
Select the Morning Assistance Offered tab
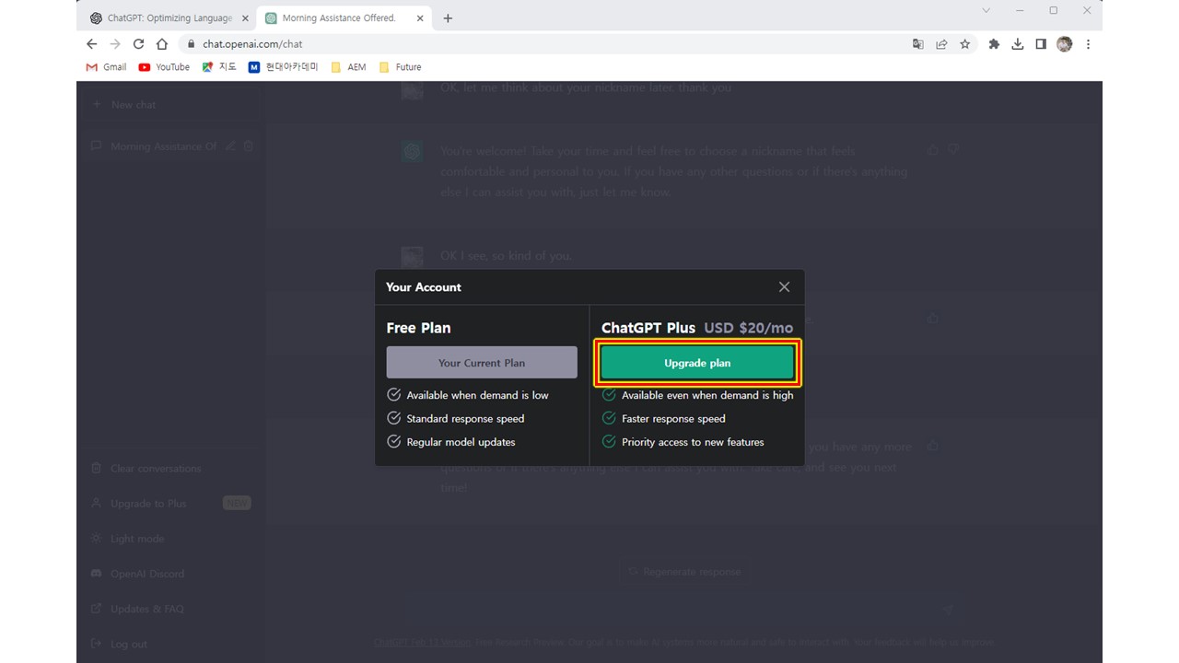(x=339, y=18)
